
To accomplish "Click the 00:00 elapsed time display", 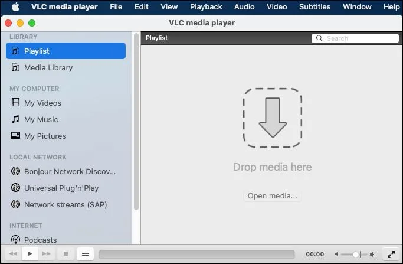I will coord(315,254).
